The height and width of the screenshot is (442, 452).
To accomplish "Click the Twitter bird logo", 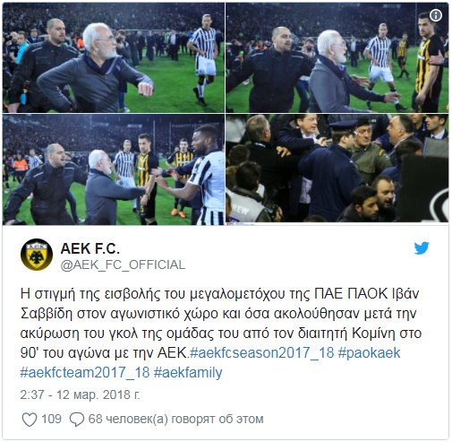I will click(x=422, y=247).
